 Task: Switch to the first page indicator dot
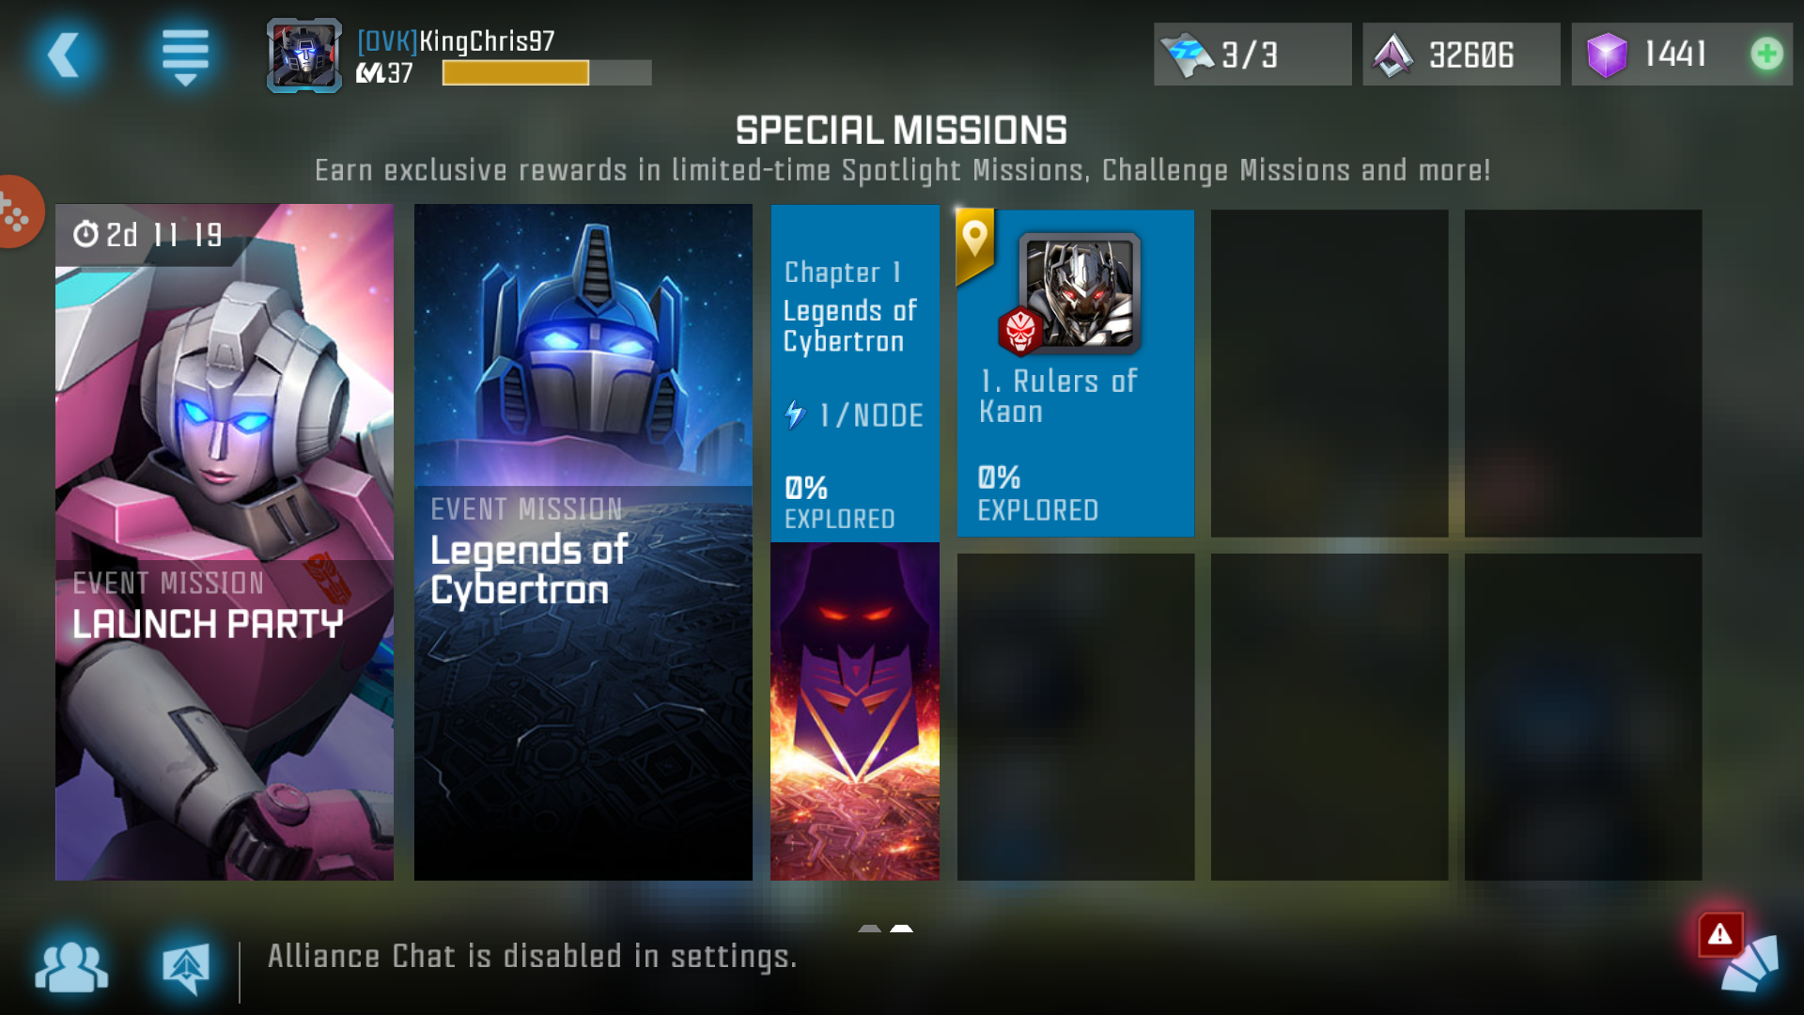pos(869,929)
